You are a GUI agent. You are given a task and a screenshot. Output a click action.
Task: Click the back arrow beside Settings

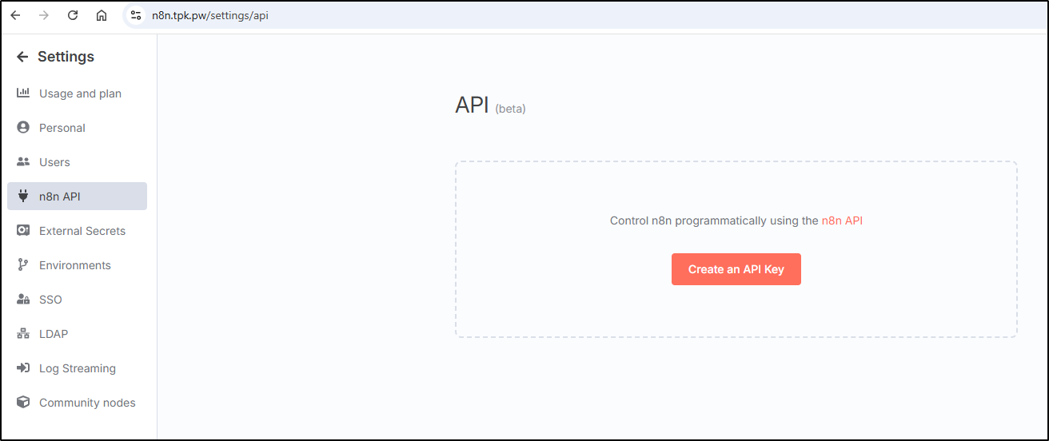(x=22, y=57)
